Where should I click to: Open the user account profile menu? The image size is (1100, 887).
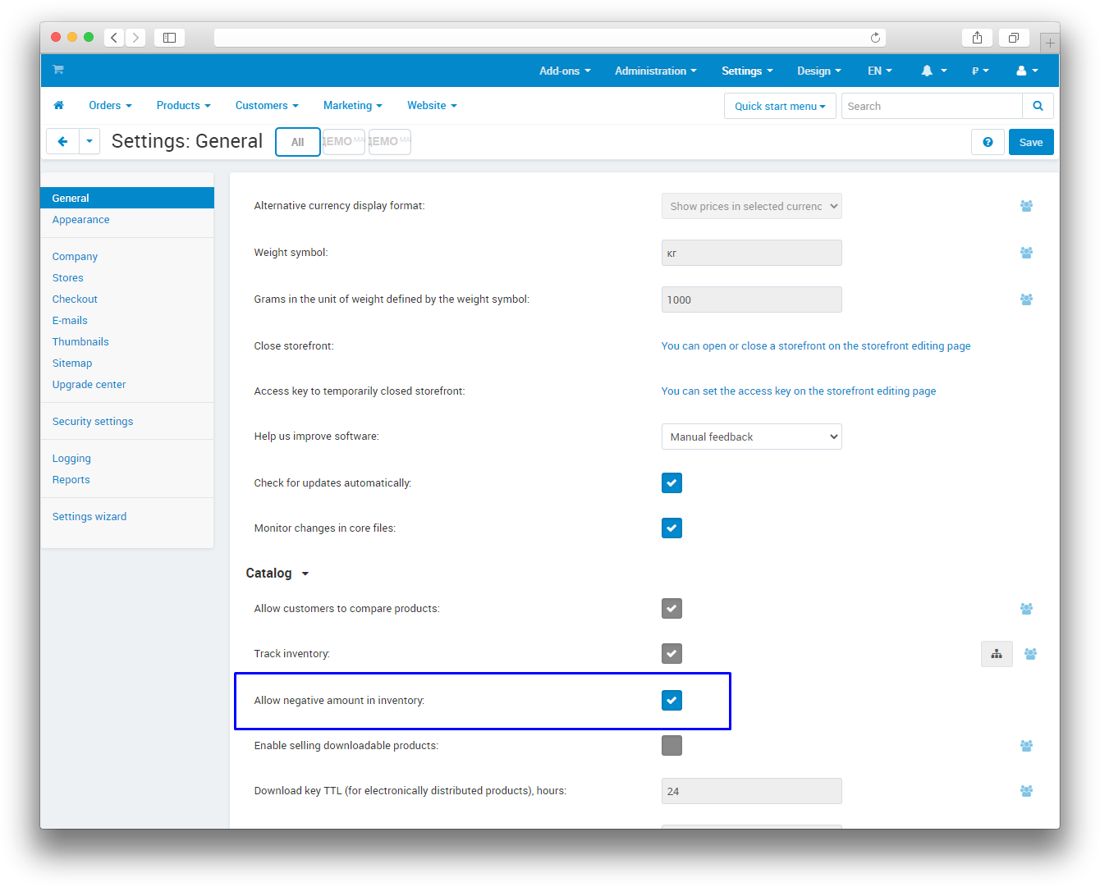(1027, 71)
